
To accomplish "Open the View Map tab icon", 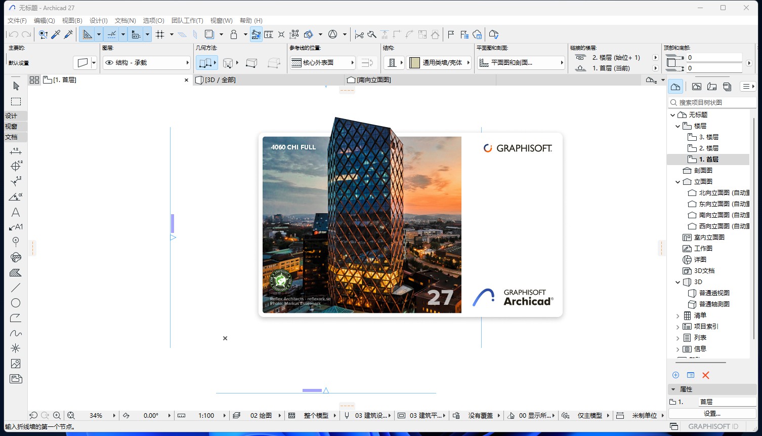I will [697, 87].
